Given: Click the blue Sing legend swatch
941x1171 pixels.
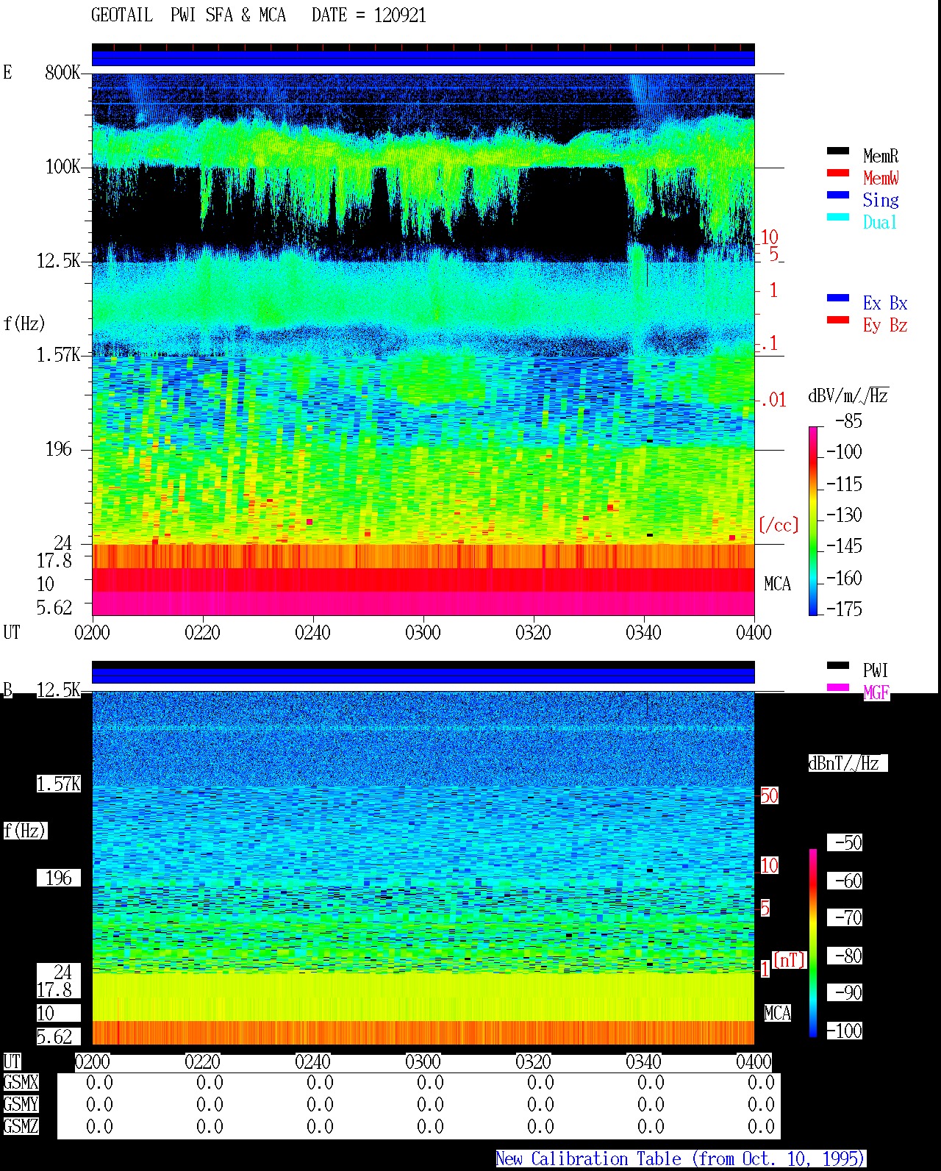Looking at the screenshot, I should tap(838, 195).
